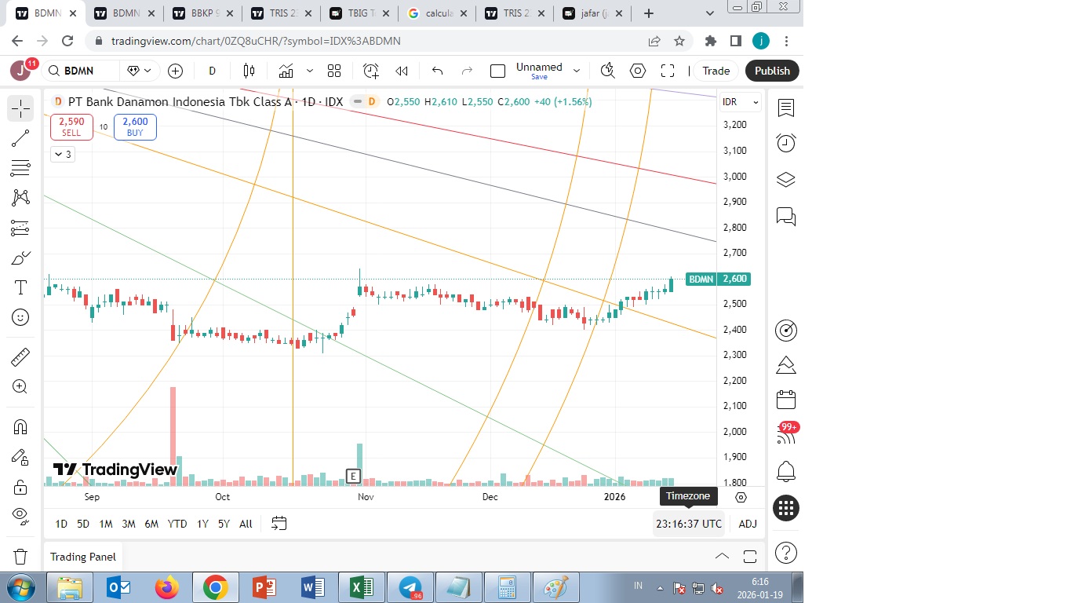
Task: Expand the collapsed indicators legend showing 3
Action: [x=62, y=155]
